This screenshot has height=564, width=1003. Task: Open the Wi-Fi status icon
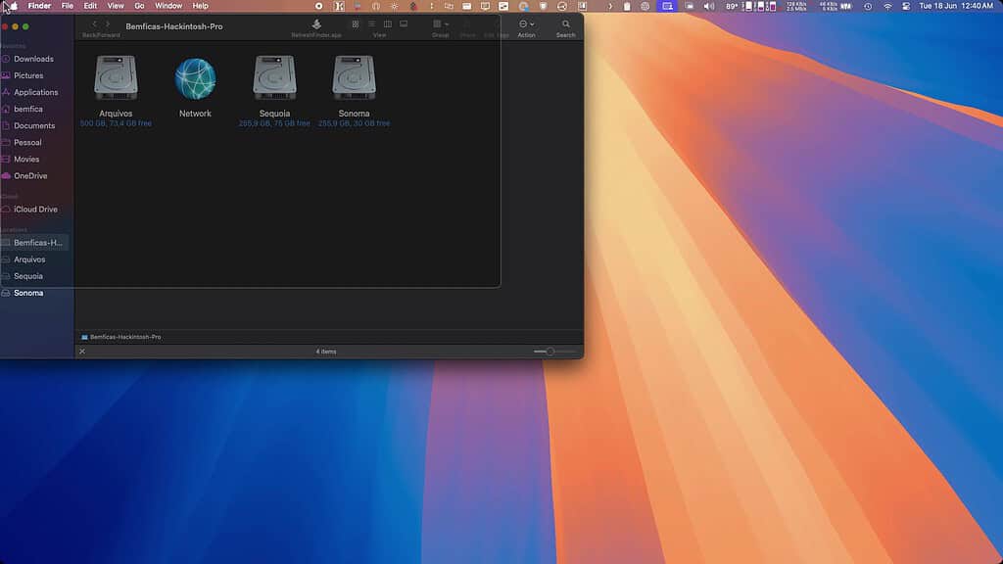pyautogui.click(x=888, y=6)
